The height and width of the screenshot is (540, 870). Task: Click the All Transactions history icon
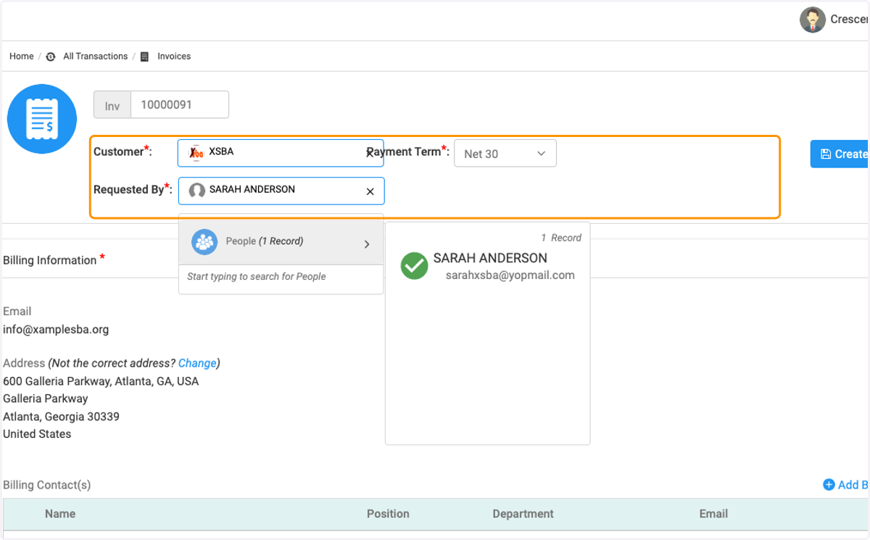tap(51, 57)
